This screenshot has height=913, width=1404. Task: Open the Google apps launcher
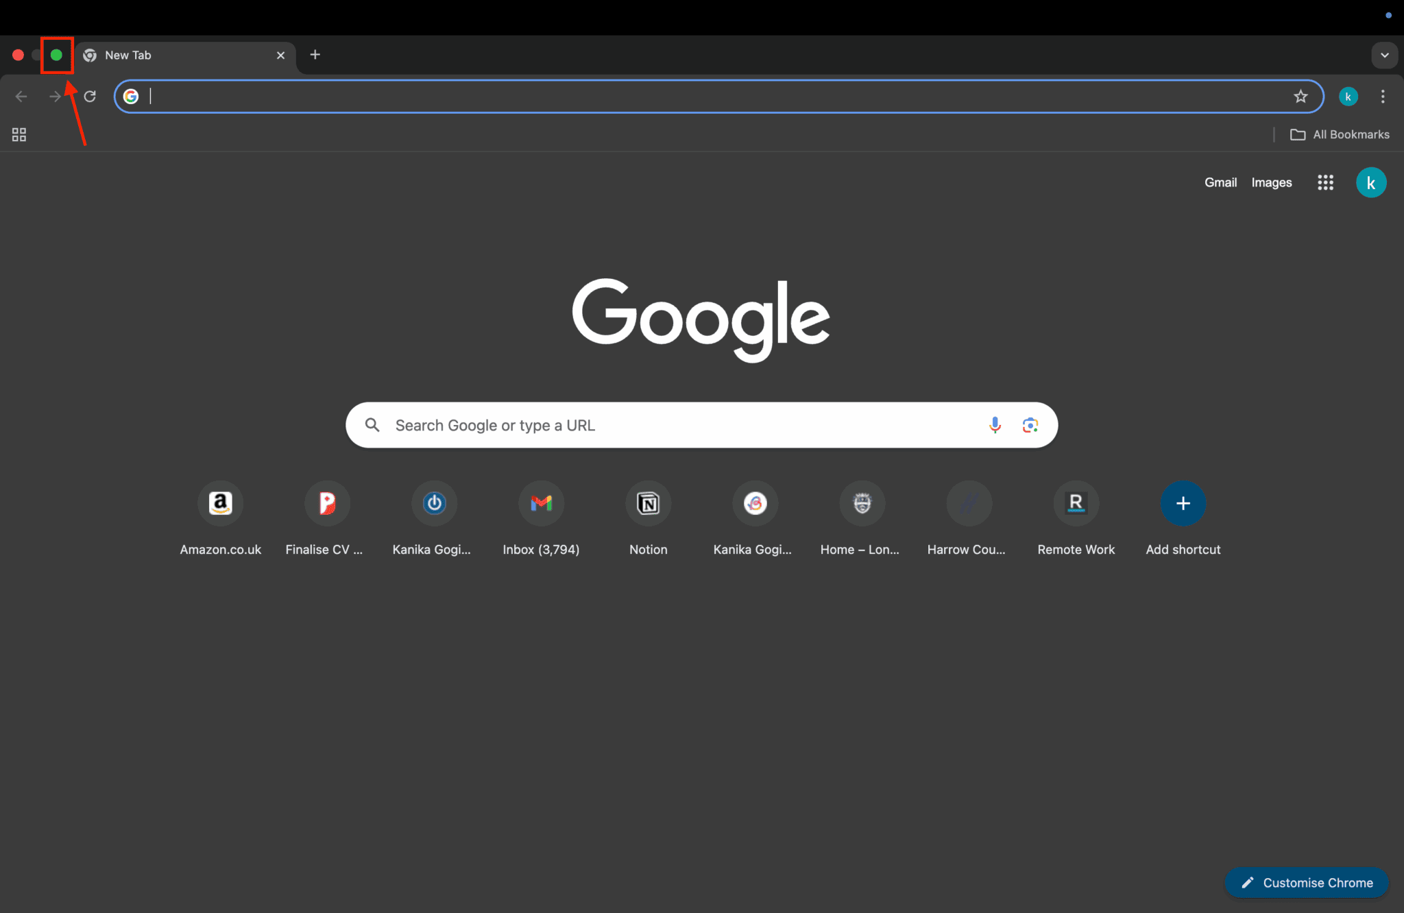pos(1324,182)
